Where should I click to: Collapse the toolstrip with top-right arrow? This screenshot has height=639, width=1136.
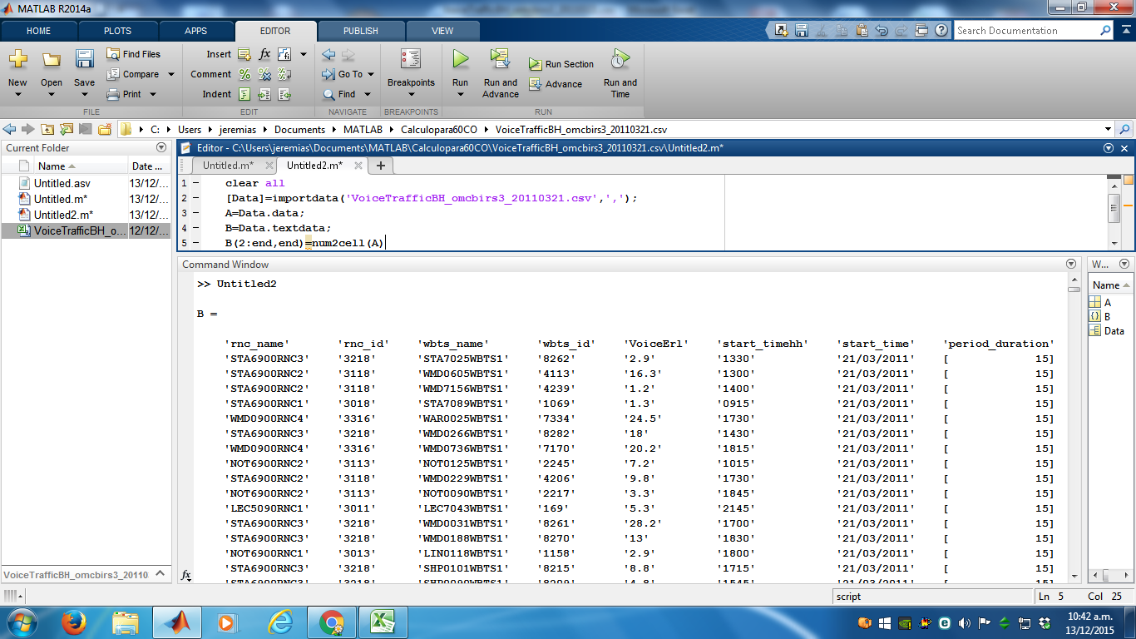(1124, 31)
